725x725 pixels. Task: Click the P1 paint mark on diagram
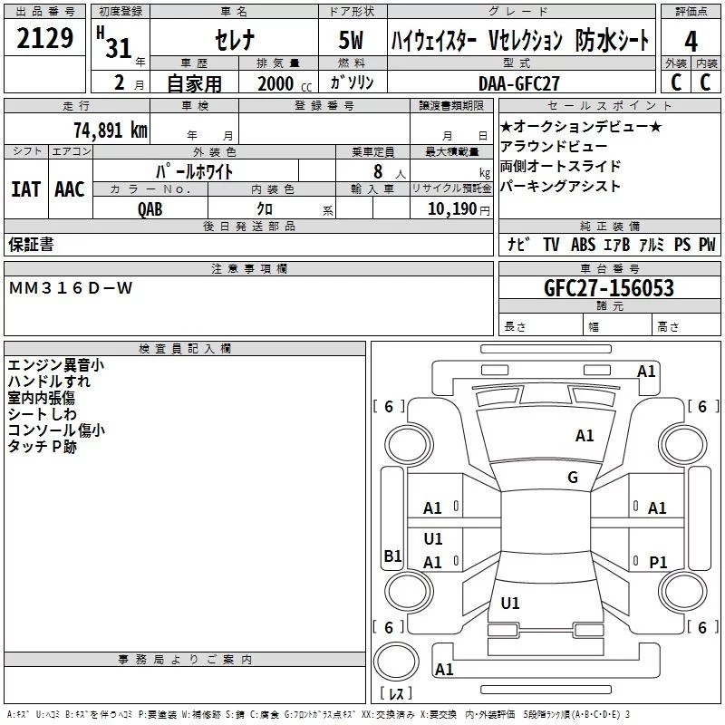click(658, 563)
